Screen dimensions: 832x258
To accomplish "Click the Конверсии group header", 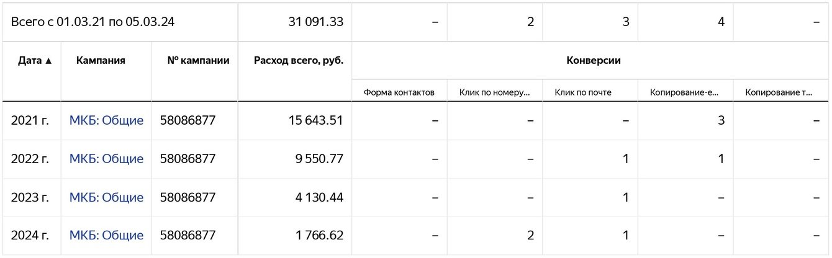I will pos(593,61).
